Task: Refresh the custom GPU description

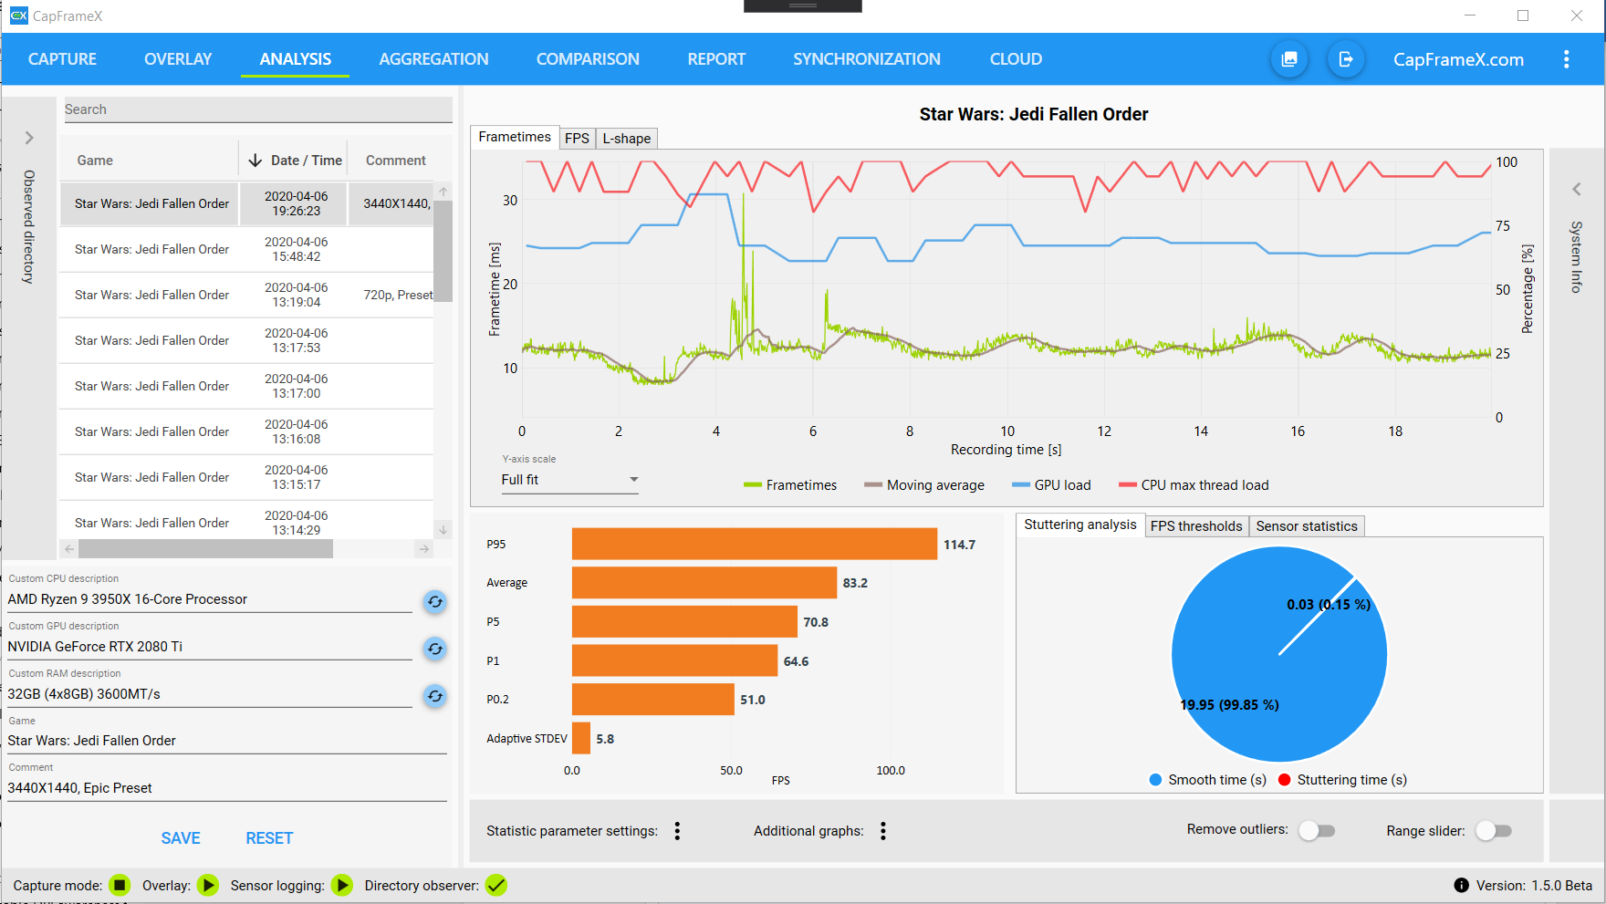Action: (x=435, y=649)
